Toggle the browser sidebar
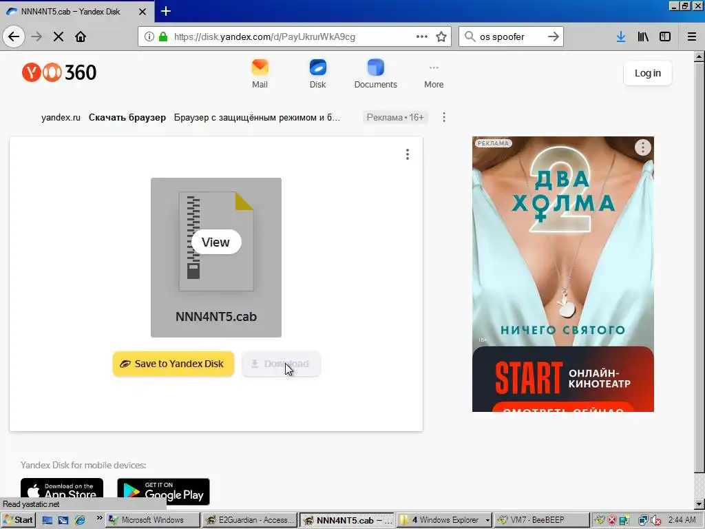The height and width of the screenshot is (529, 705). tap(665, 37)
